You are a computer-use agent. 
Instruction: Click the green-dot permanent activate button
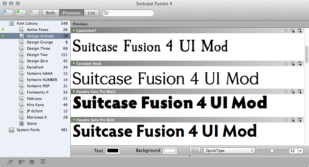pyautogui.click(x=21, y=13)
